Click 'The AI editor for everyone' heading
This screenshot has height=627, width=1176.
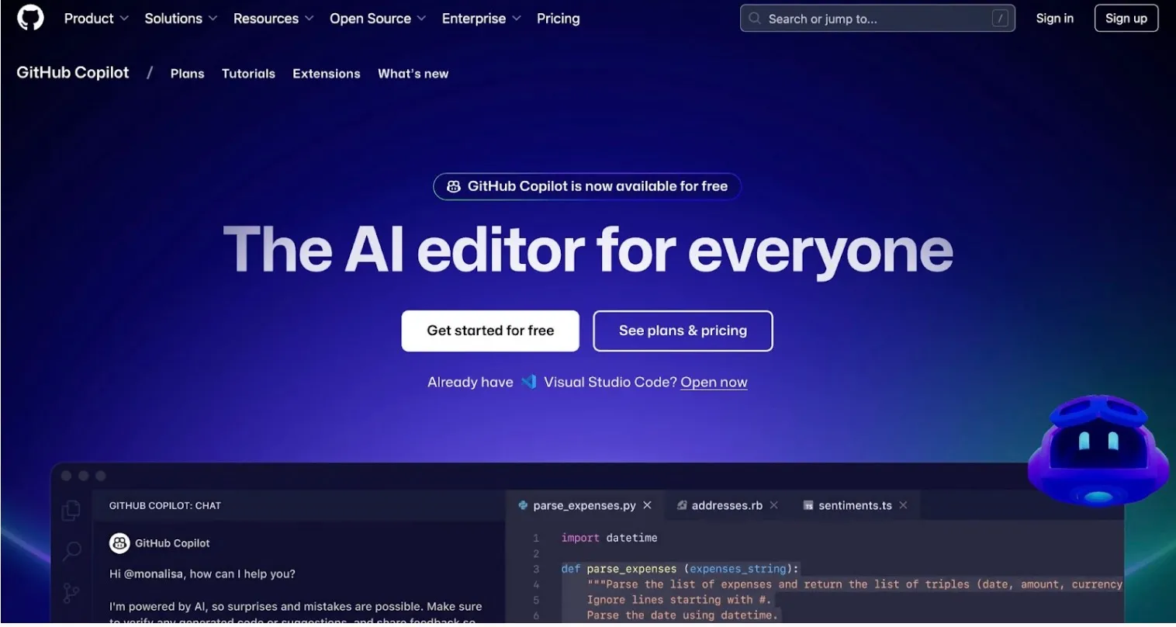(588, 250)
